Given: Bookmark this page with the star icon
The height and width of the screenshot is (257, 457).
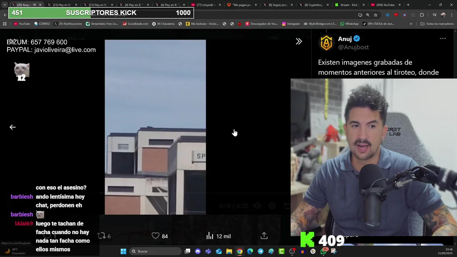Looking at the screenshot, I should tap(376, 15).
